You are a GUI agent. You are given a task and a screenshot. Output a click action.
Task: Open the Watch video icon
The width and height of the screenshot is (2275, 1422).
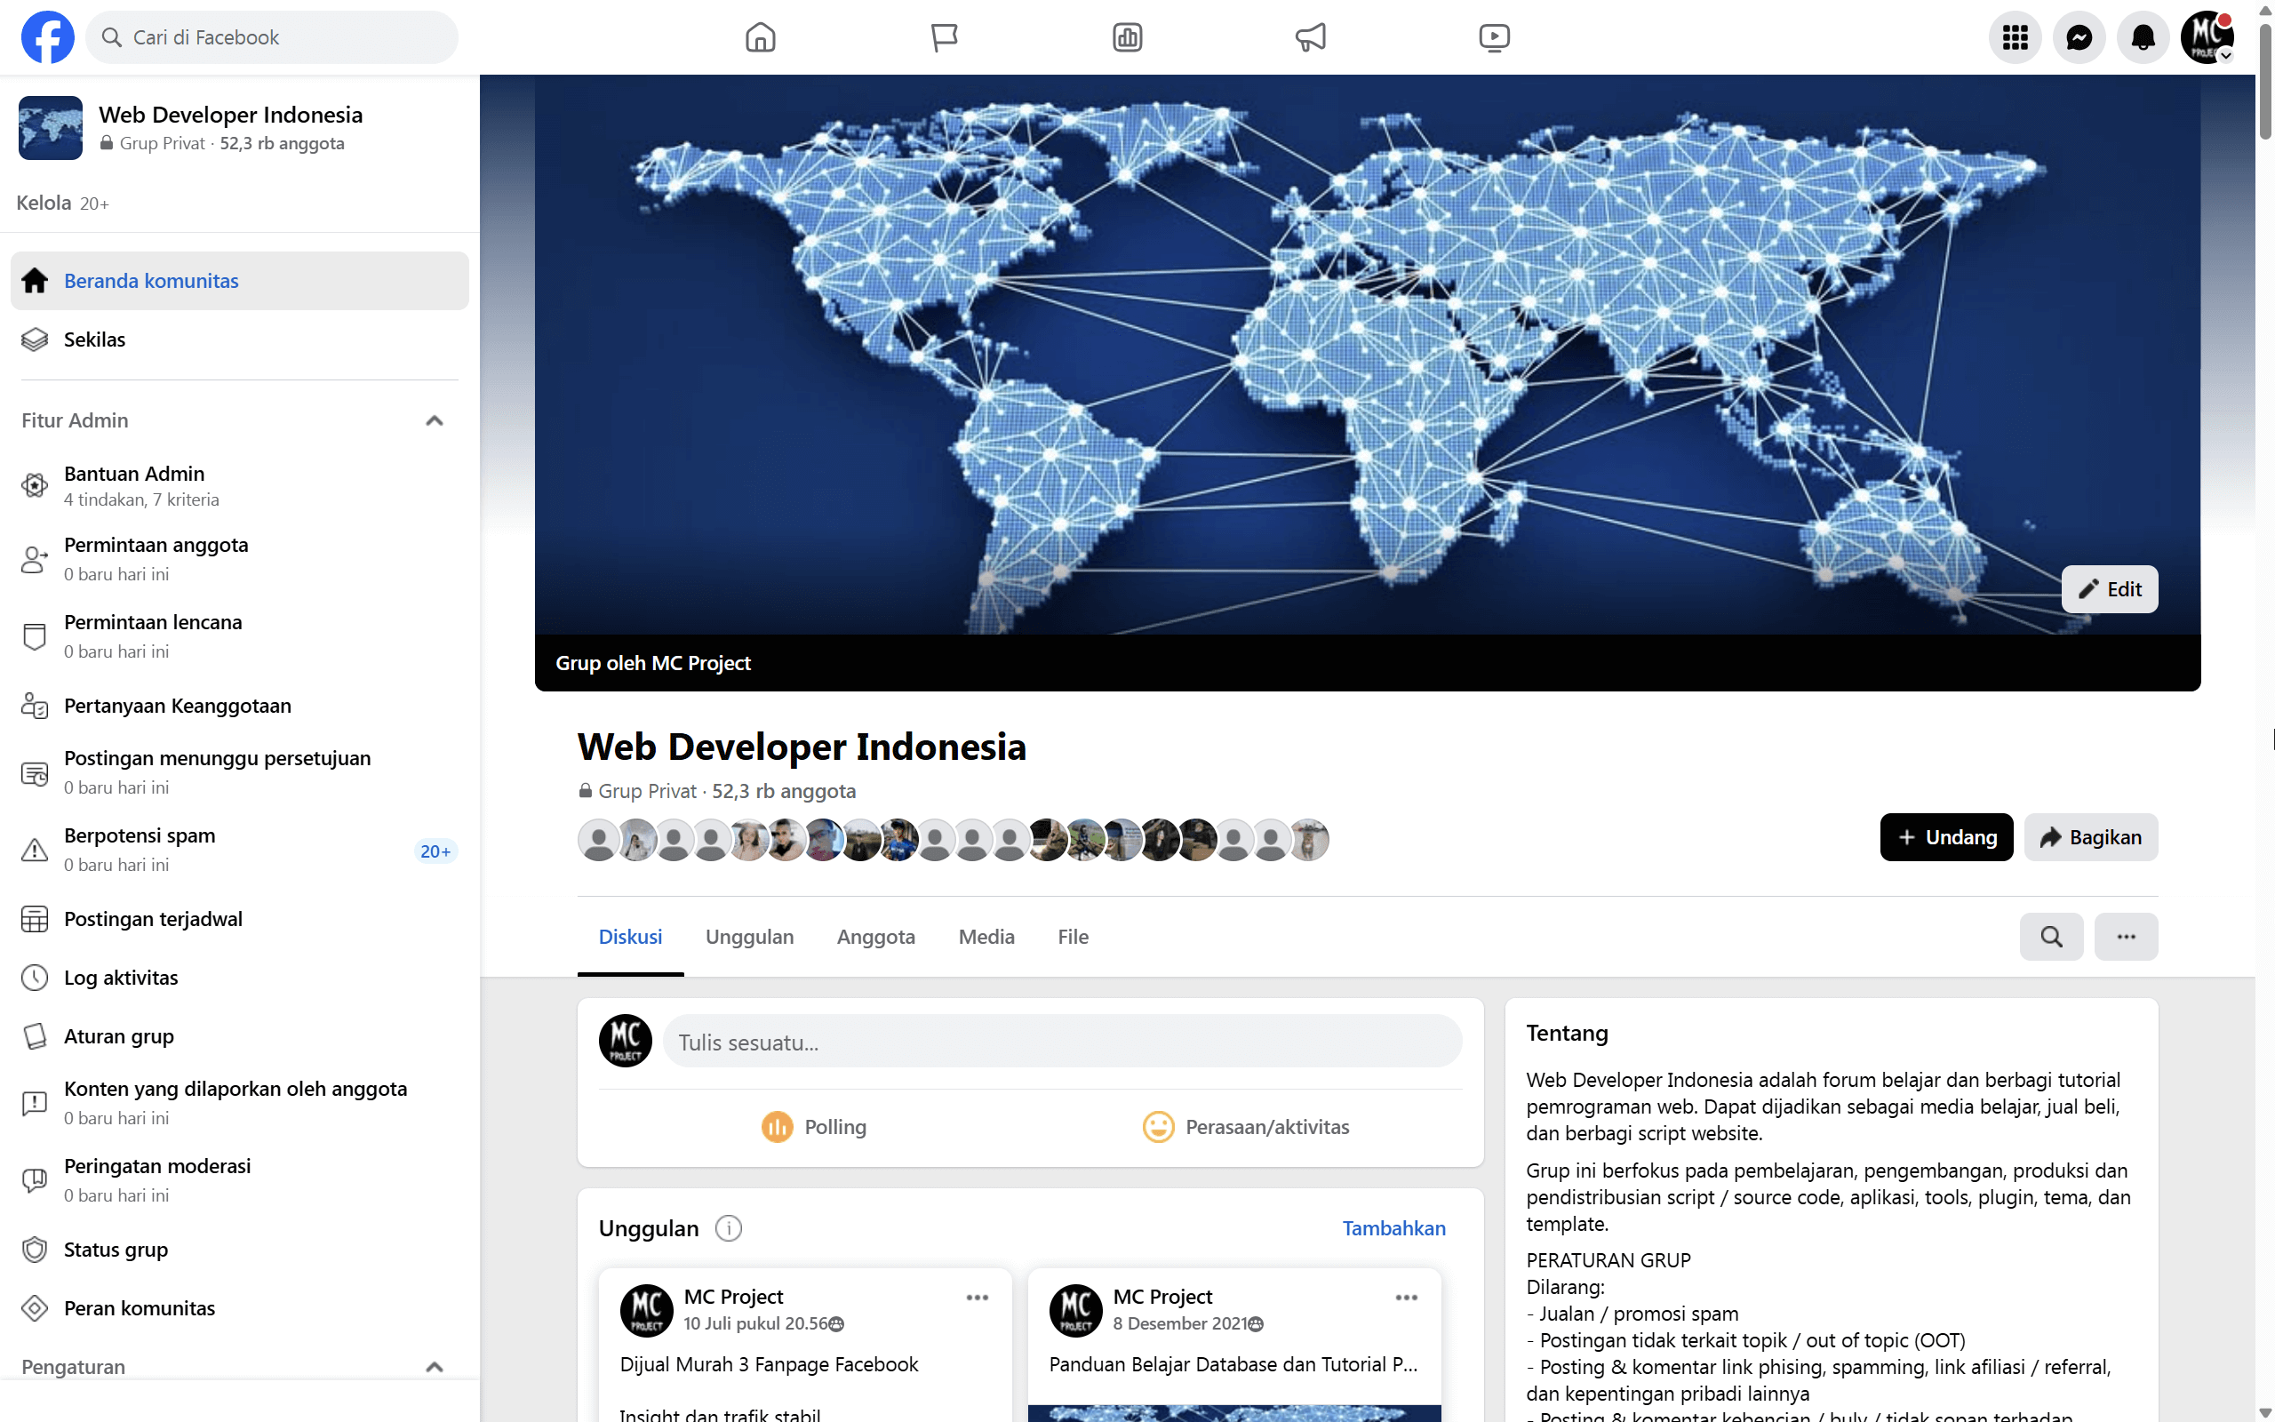[1494, 37]
